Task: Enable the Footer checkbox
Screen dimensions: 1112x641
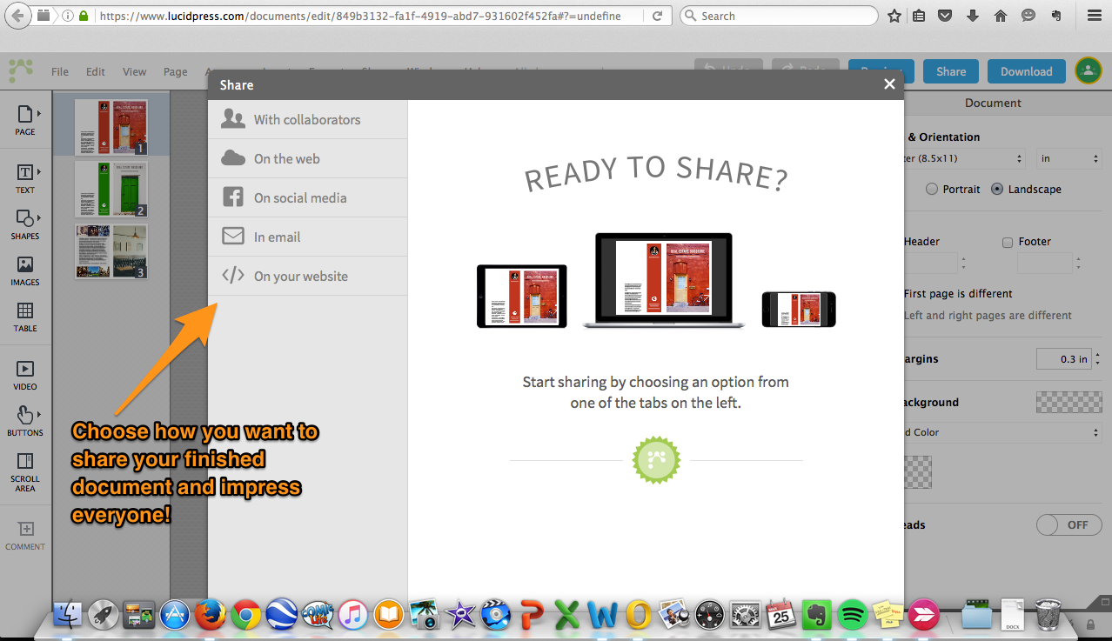Action: (1008, 242)
